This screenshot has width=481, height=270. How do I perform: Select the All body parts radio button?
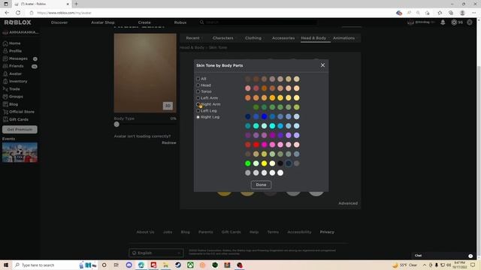[198, 79]
